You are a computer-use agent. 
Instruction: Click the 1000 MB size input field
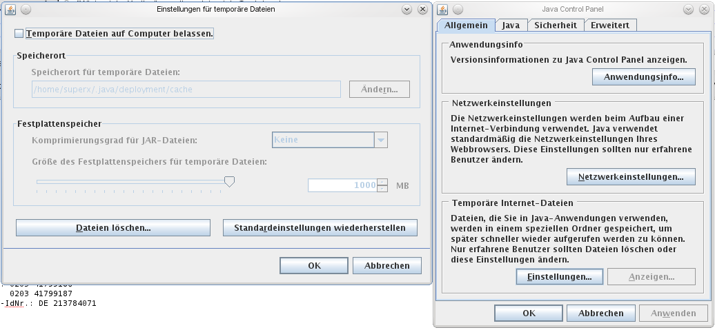[343, 185]
